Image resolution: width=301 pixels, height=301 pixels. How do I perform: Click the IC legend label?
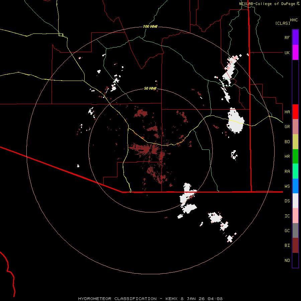point(287,216)
